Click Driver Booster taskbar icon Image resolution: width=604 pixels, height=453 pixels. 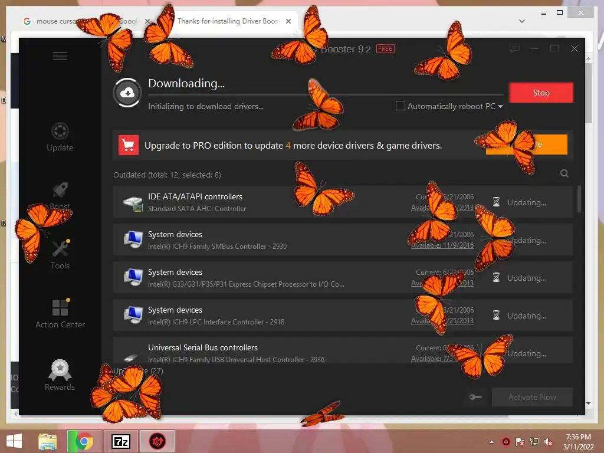point(157,441)
